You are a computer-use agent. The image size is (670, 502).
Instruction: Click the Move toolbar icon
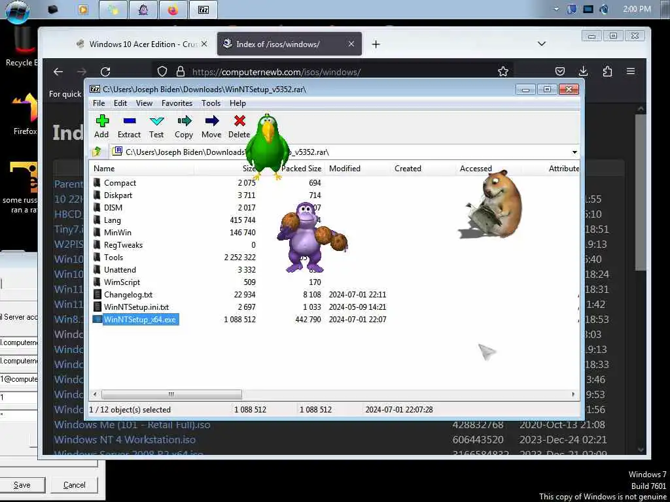click(211, 126)
